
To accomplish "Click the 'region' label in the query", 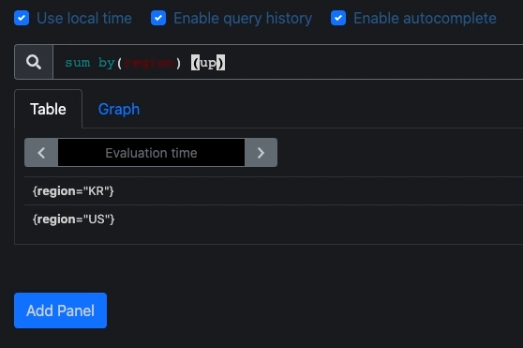I will (x=149, y=63).
